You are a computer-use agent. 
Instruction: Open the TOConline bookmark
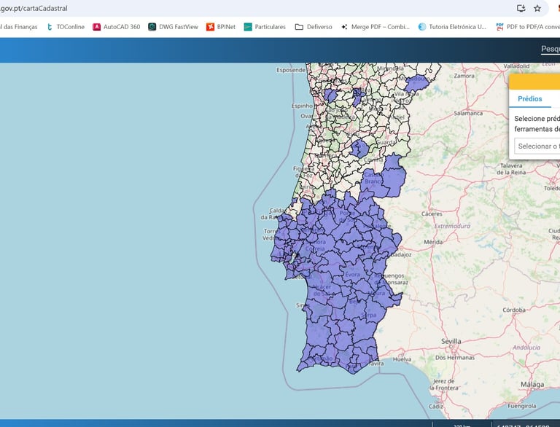(66, 27)
